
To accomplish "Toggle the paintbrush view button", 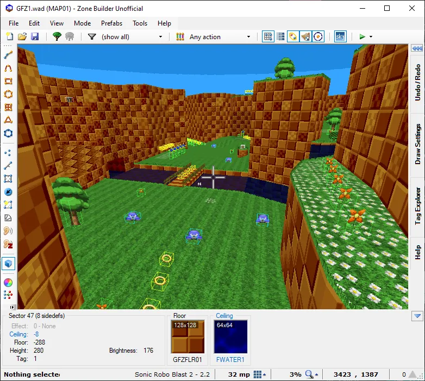I will point(305,36).
